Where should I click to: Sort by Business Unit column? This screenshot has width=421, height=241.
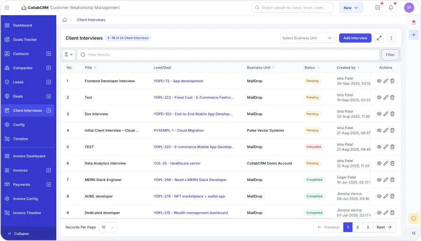tap(273, 68)
